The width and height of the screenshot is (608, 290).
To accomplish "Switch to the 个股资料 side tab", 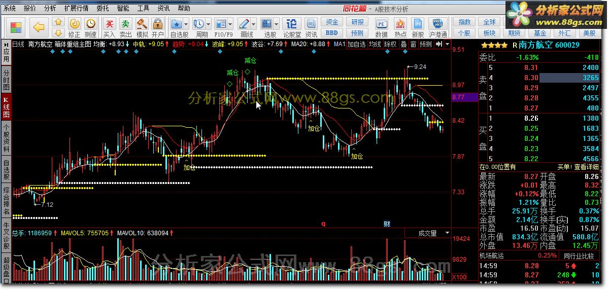I will click(x=6, y=137).
